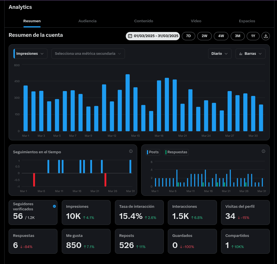This screenshot has width=277, height=264.
Task: Toggle the Respuestas series legend
Action: coord(176,152)
